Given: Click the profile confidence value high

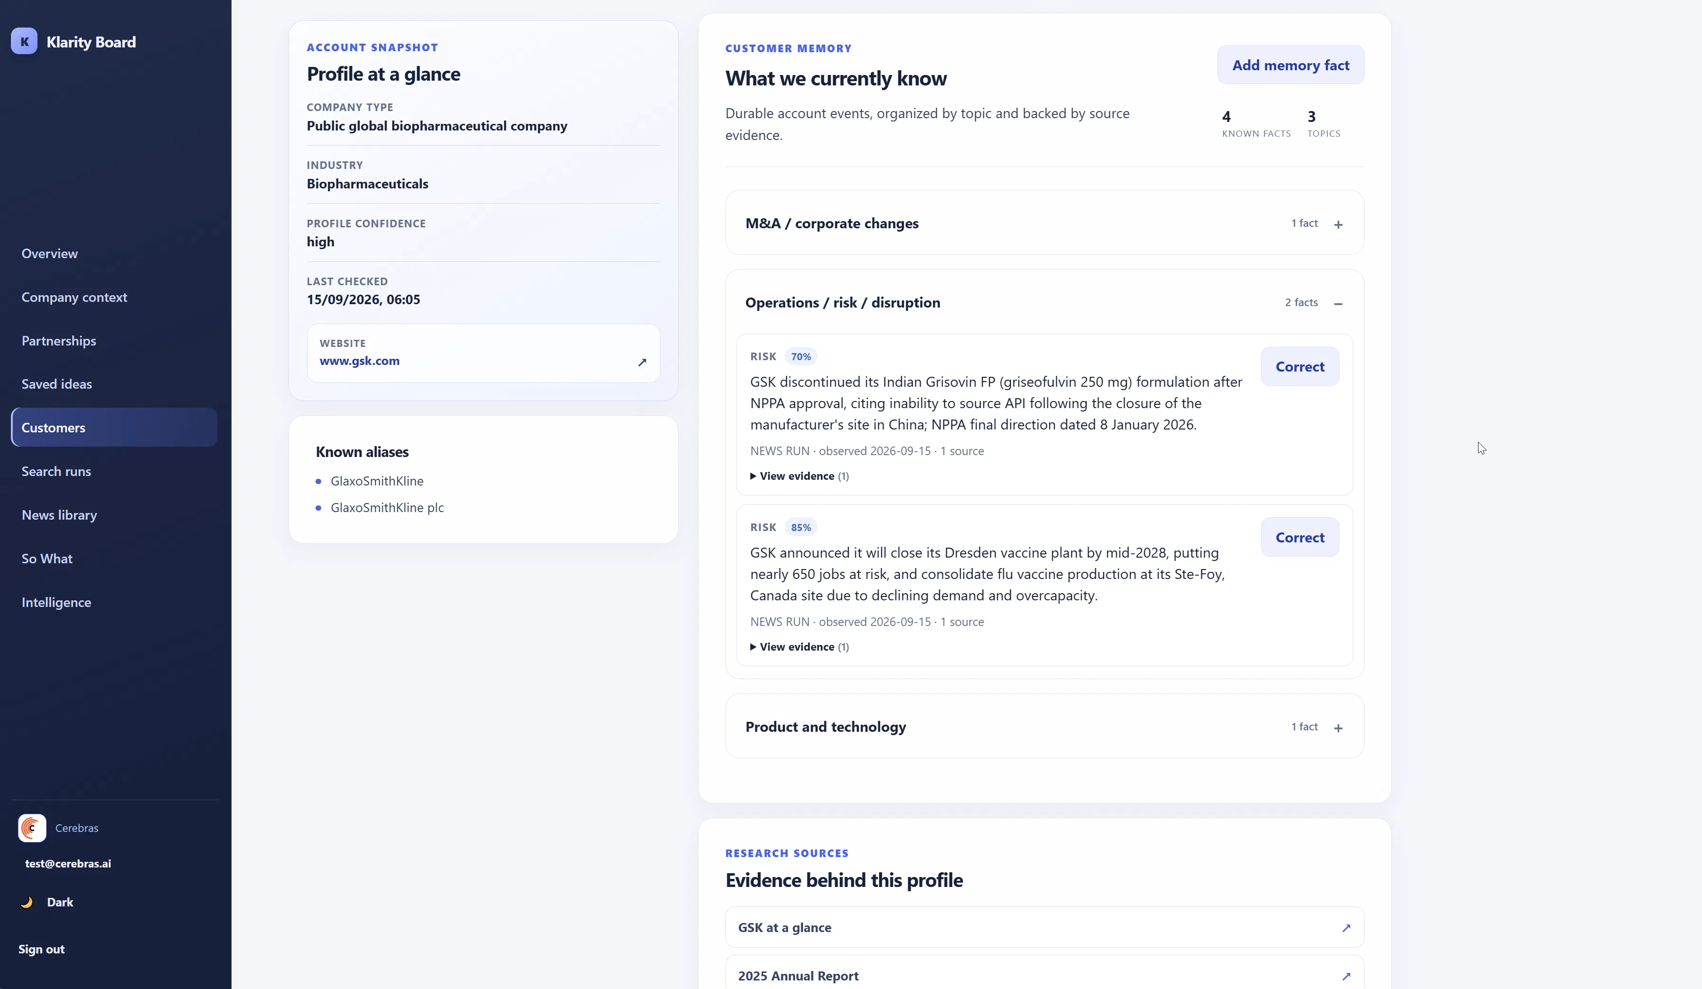Looking at the screenshot, I should (x=320, y=242).
